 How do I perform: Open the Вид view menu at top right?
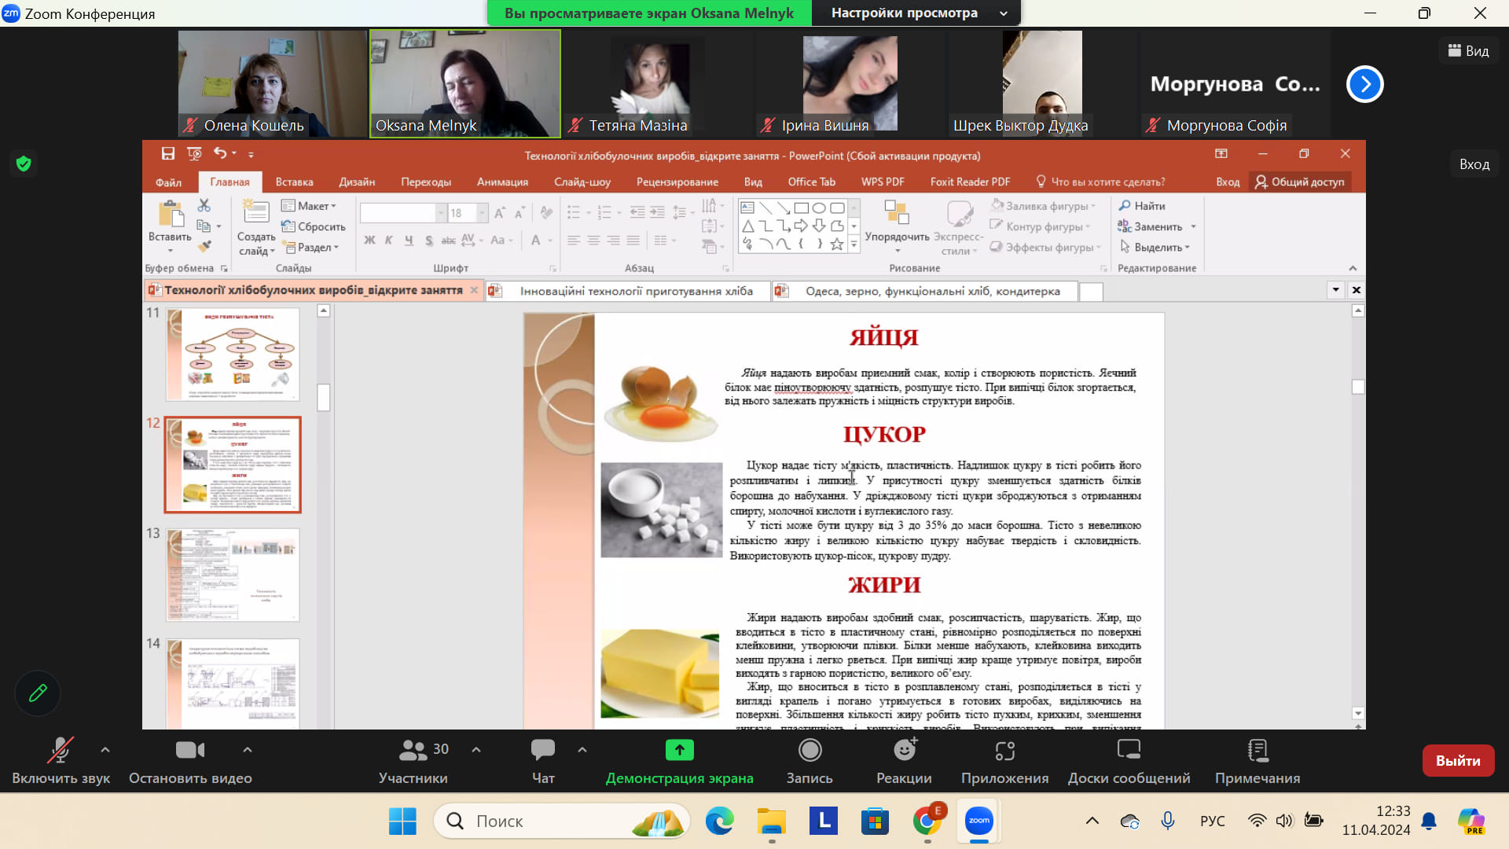(1468, 51)
